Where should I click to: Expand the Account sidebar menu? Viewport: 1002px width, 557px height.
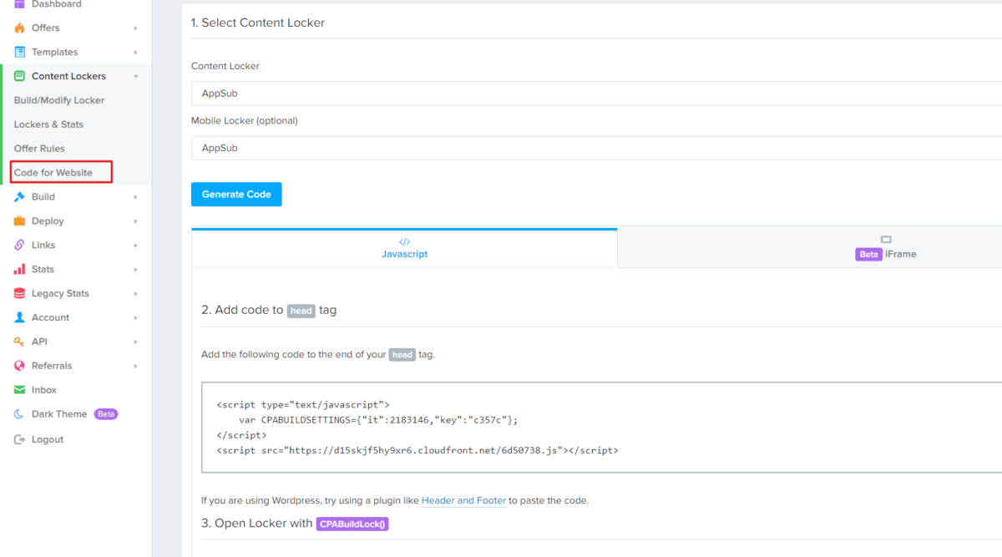pos(19,317)
